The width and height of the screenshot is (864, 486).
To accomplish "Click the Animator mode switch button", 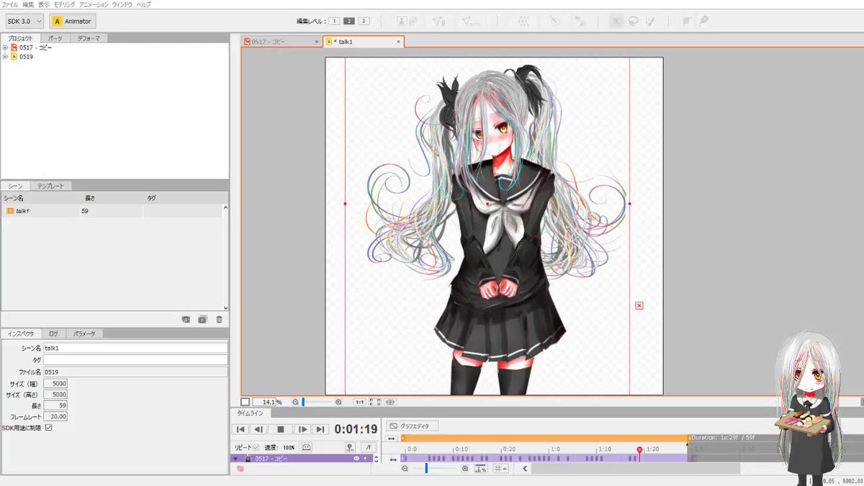I will click(73, 21).
